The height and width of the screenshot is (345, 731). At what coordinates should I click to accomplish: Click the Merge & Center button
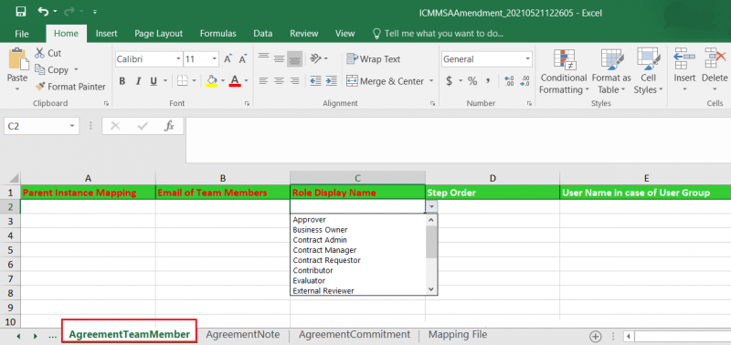(x=386, y=81)
